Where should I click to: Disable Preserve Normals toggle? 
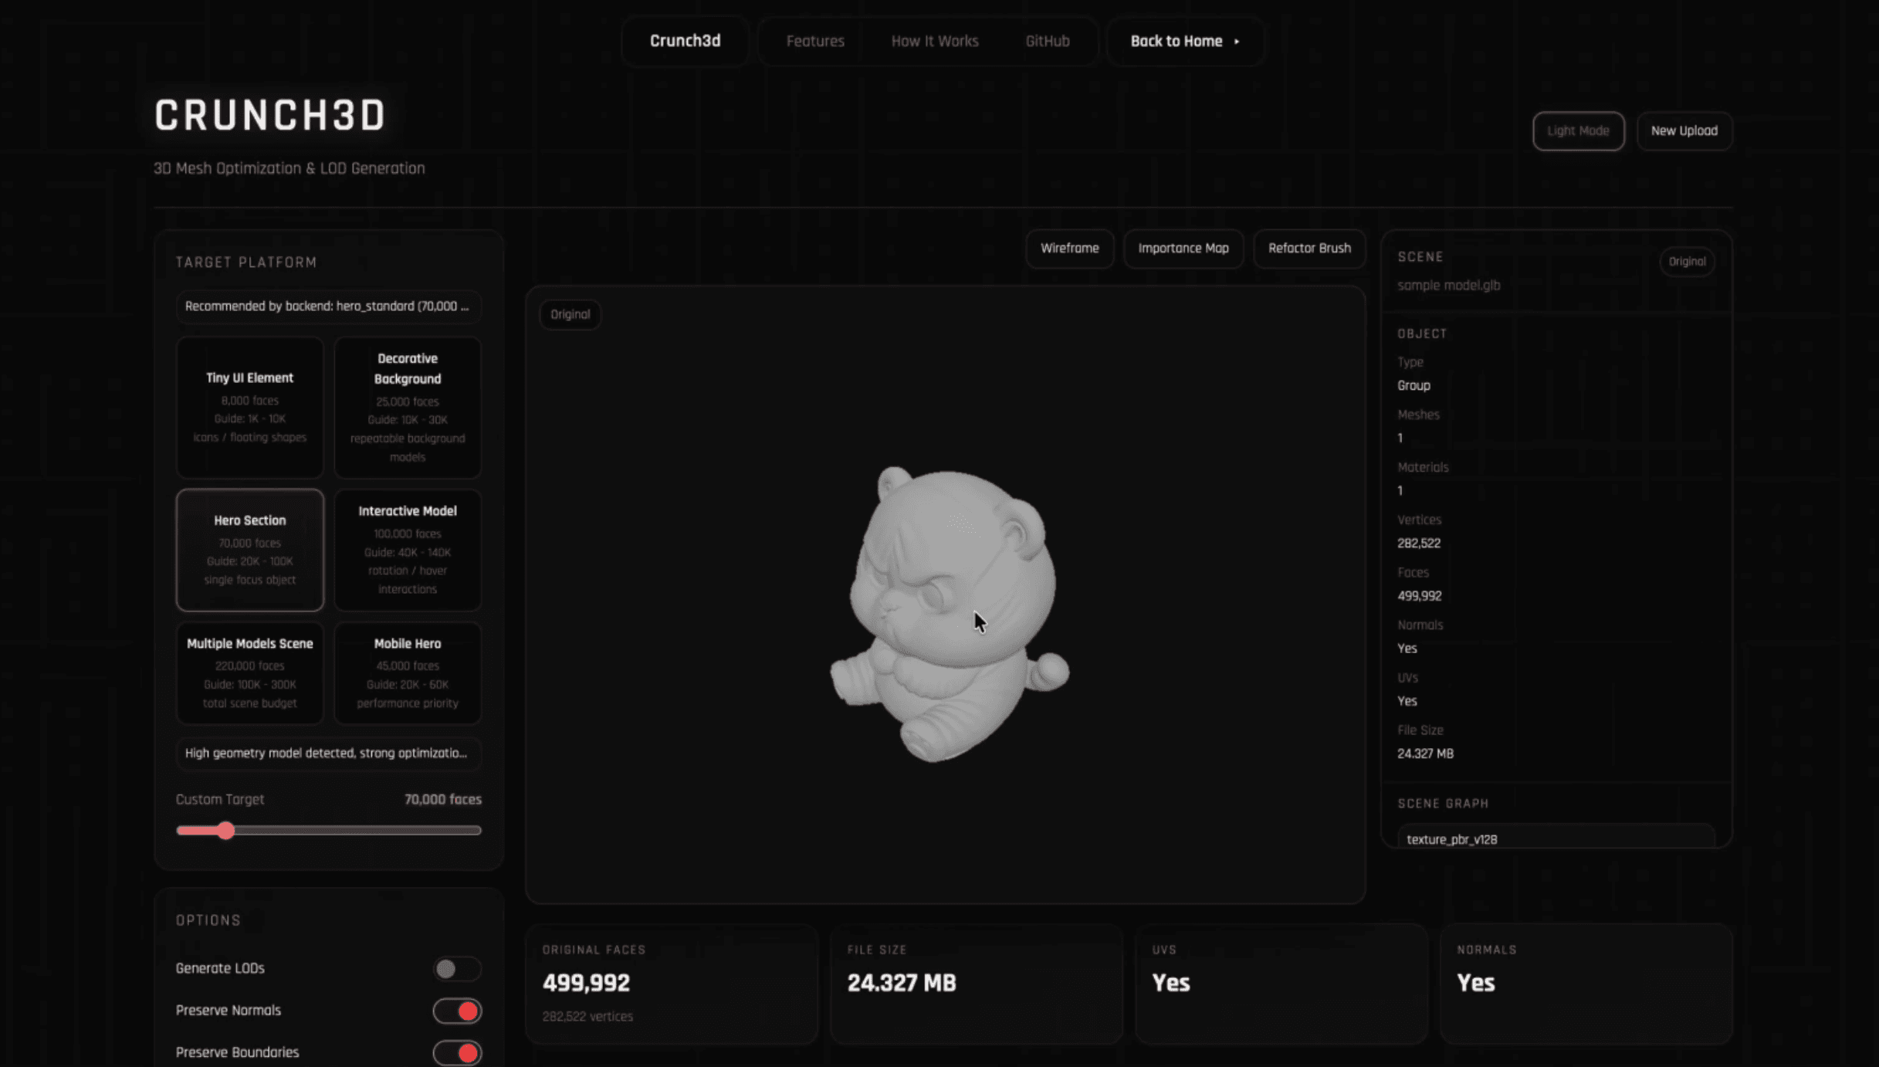(457, 1011)
